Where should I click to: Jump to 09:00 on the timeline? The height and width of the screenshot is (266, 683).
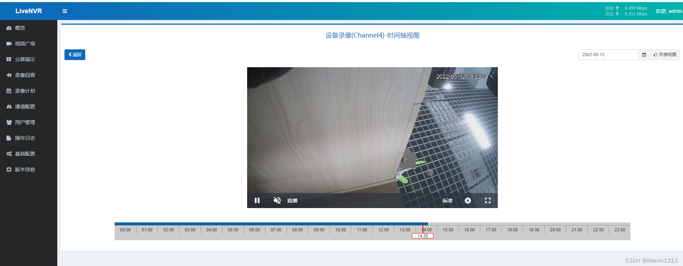click(x=319, y=230)
